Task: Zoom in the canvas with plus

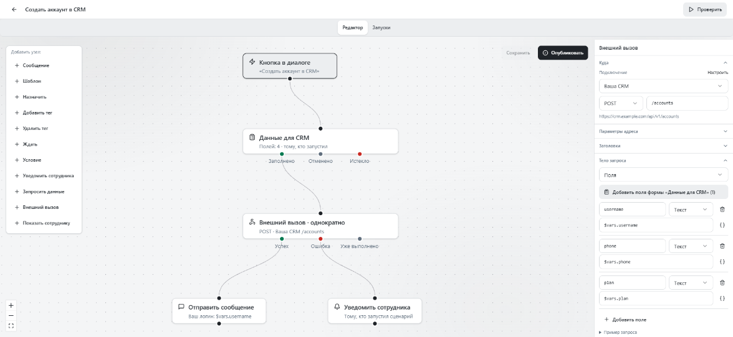Action: point(12,306)
